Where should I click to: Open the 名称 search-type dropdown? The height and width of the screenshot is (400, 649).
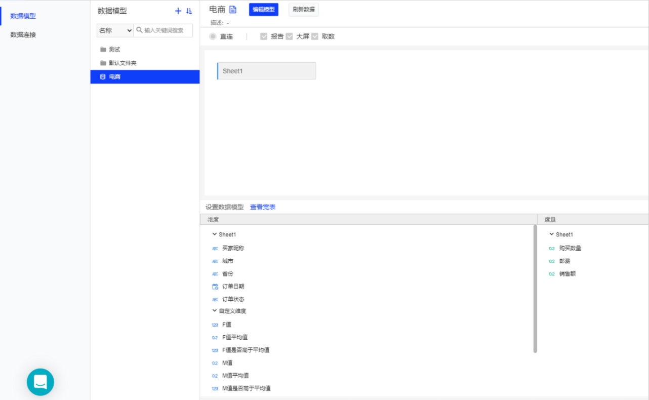(115, 30)
